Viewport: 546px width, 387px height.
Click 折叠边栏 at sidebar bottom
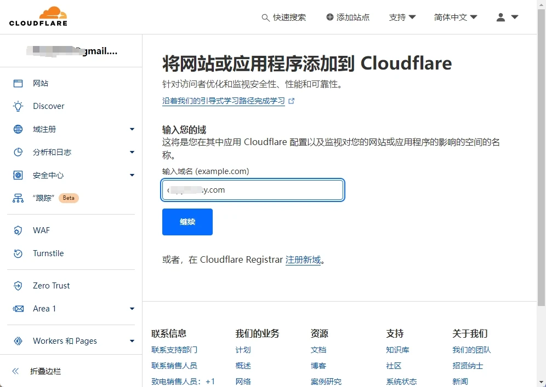tap(46, 371)
